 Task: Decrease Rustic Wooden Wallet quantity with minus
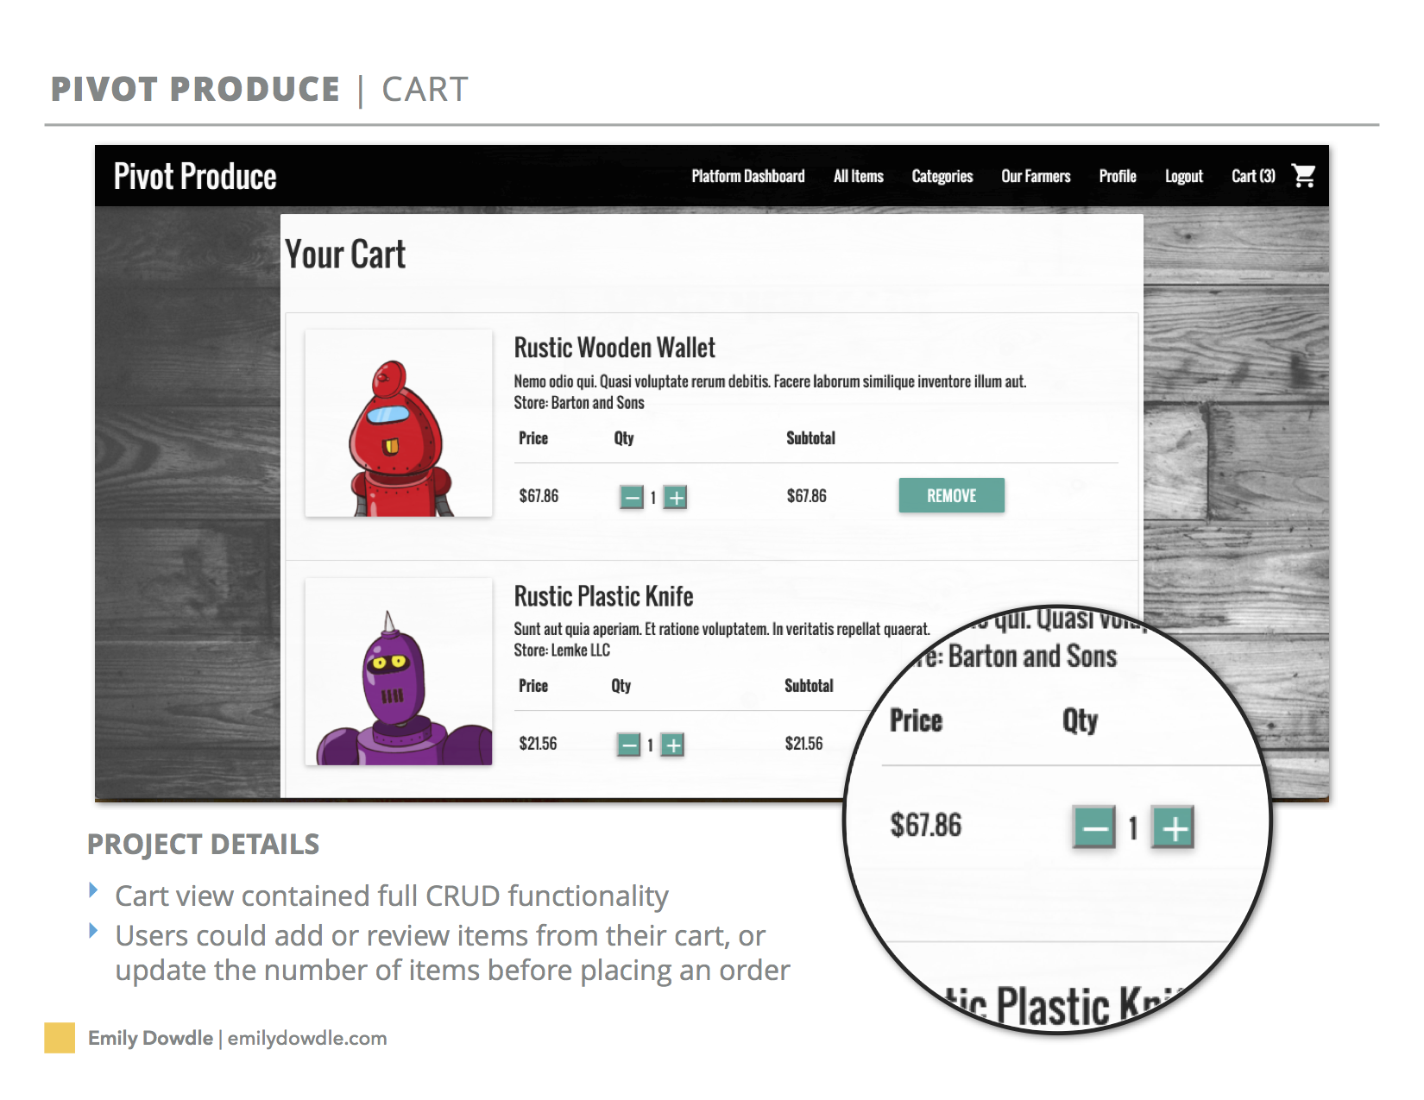coord(632,497)
